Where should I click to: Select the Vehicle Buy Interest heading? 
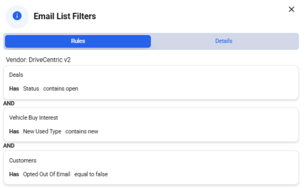(34, 117)
